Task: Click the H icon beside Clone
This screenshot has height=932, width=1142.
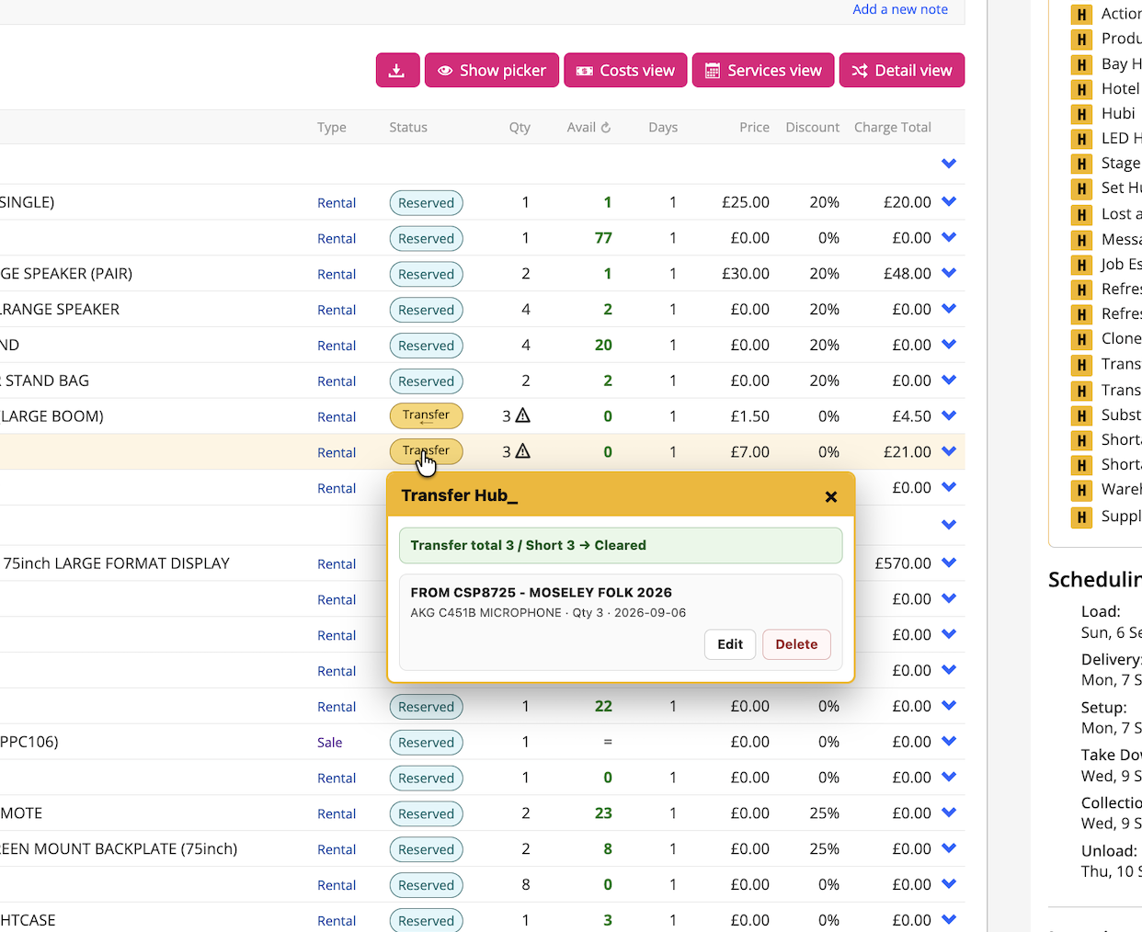Action: click(x=1081, y=339)
